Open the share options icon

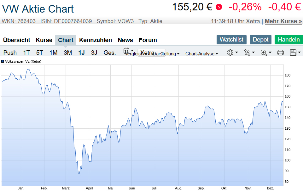click(247, 53)
